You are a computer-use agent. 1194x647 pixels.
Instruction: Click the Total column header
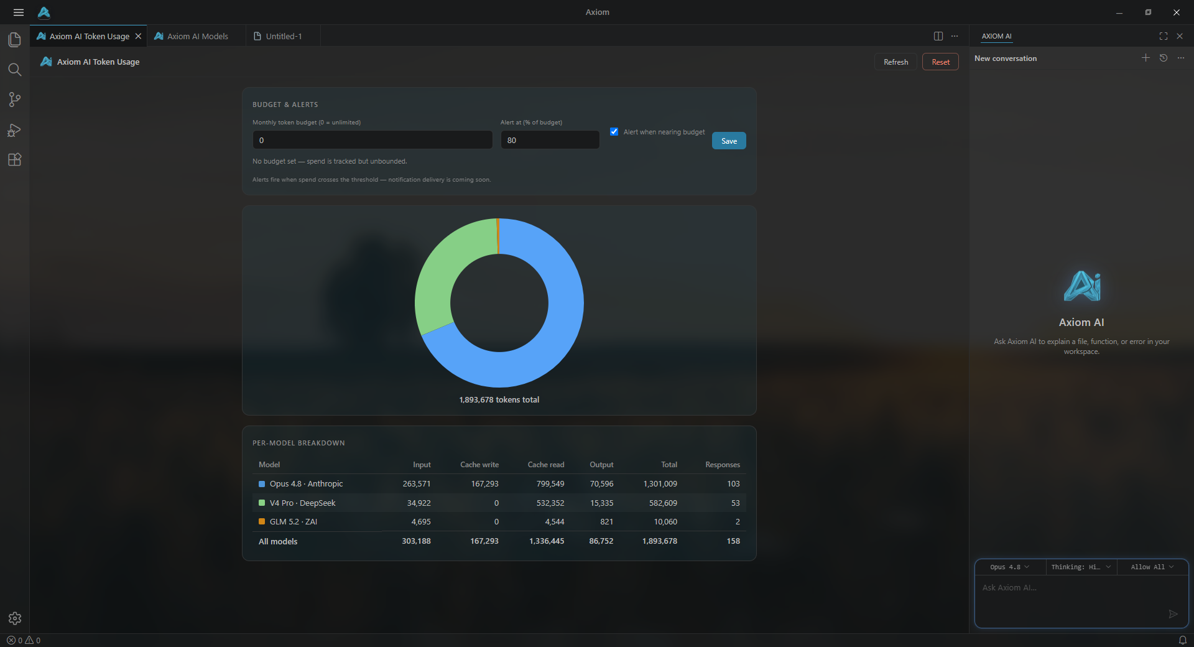[x=669, y=465]
